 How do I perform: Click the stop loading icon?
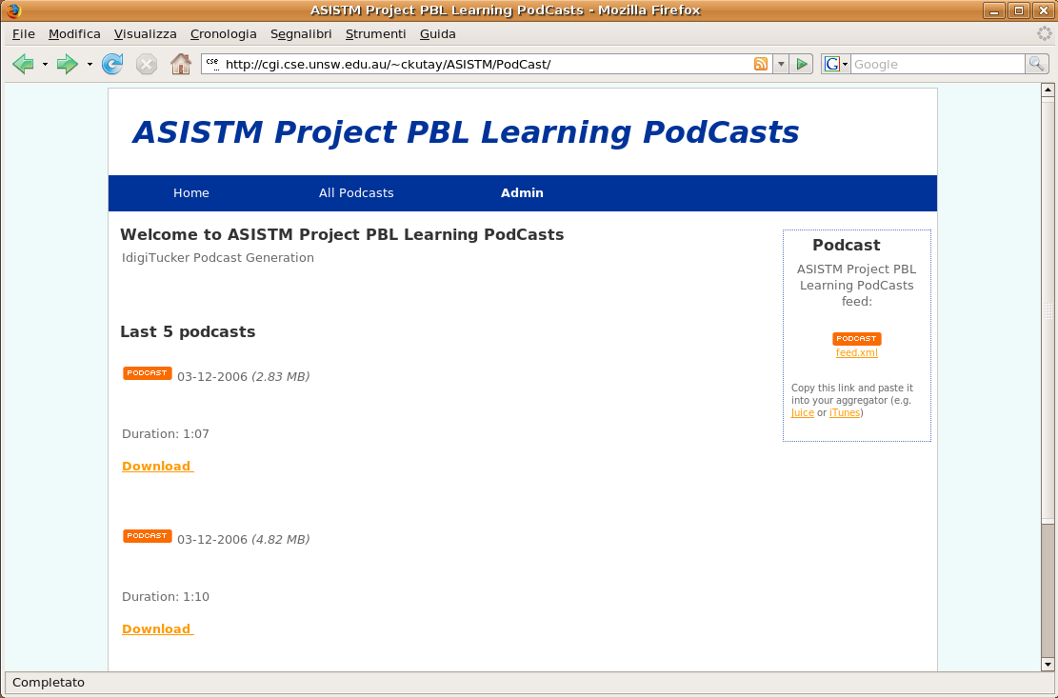[146, 64]
